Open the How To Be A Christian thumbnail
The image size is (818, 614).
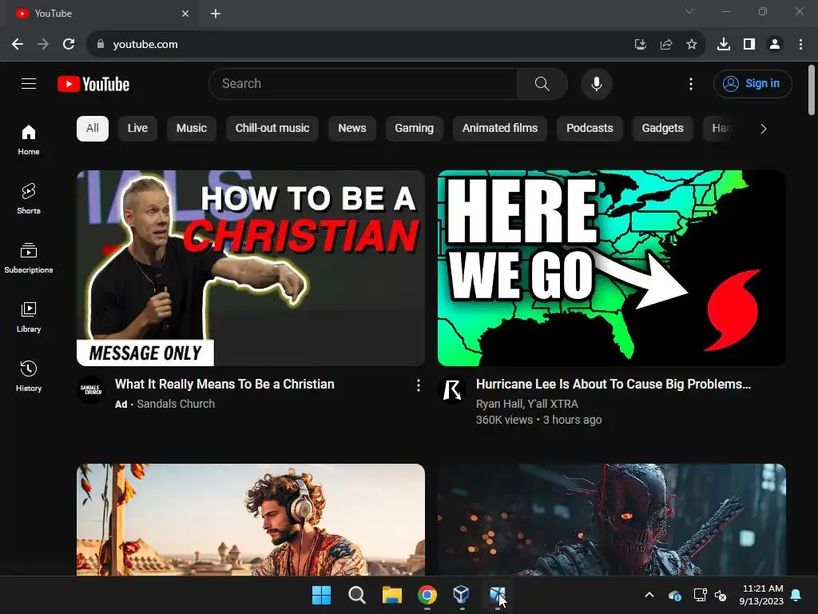pos(251,268)
